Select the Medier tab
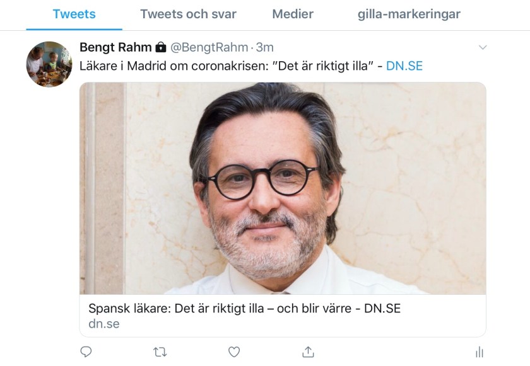The height and width of the screenshot is (366, 530). (x=293, y=14)
